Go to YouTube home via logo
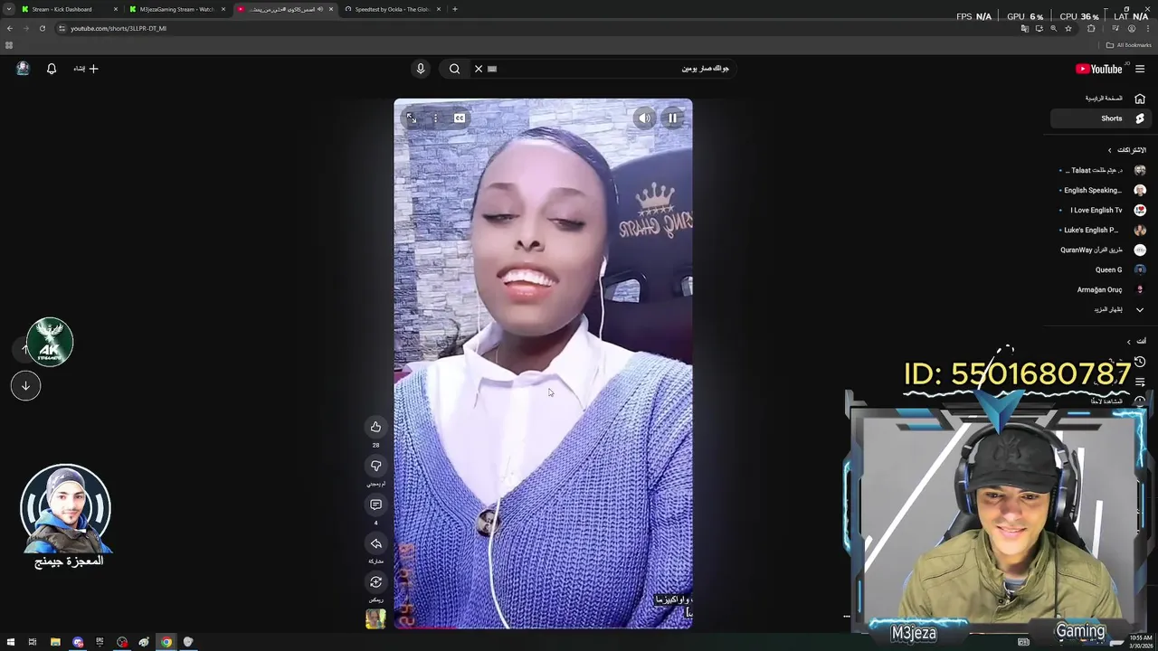 (x=1098, y=69)
